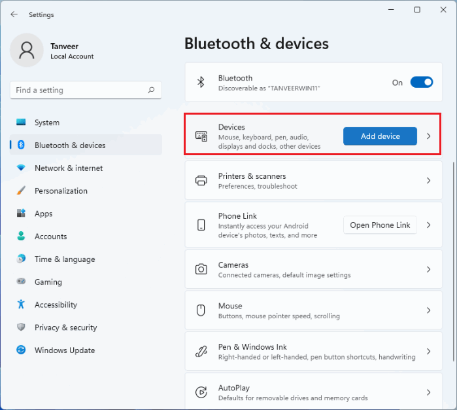The height and width of the screenshot is (410, 457).
Task: Click the Pen & Windows Ink icon
Action: [x=201, y=351]
